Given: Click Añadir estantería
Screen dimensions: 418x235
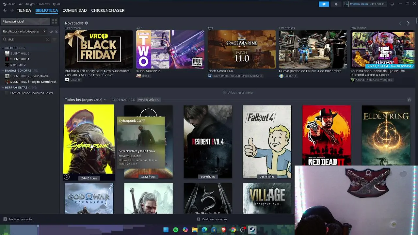Looking at the screenshot, I should tap(238, 92).
